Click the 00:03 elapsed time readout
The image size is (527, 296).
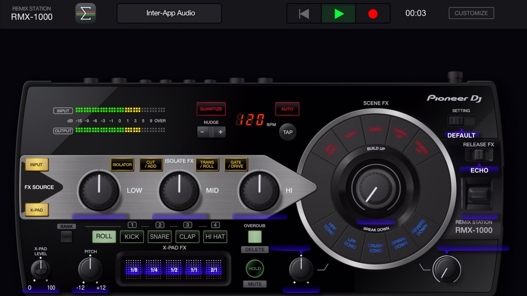415,13
